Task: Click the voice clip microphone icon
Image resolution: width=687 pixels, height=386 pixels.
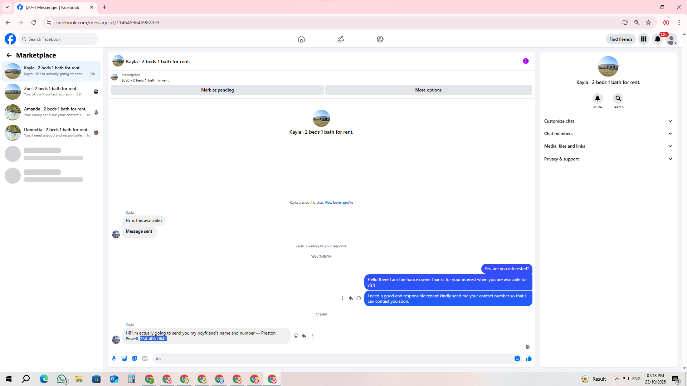Action: [114, 358]
